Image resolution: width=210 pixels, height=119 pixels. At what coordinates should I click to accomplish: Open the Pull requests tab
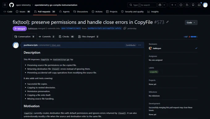pyautogui.click(x=45, y=12)
